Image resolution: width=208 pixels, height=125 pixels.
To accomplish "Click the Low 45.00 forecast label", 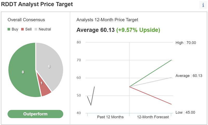I will pos(185,112).
